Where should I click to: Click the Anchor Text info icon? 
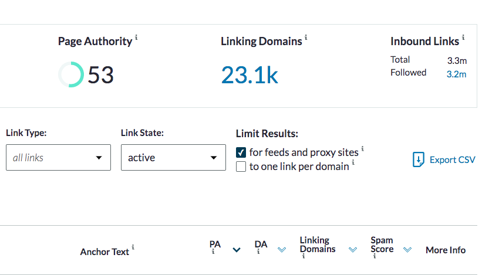point(133,247)
